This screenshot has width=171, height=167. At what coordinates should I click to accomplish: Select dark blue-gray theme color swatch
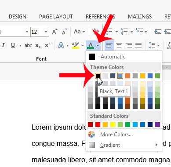[113, 76]
